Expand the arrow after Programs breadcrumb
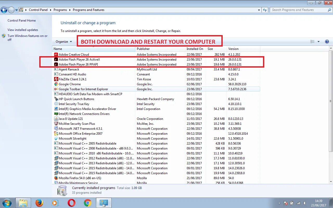Screen dimensions: 333x208 click(70, 10)
